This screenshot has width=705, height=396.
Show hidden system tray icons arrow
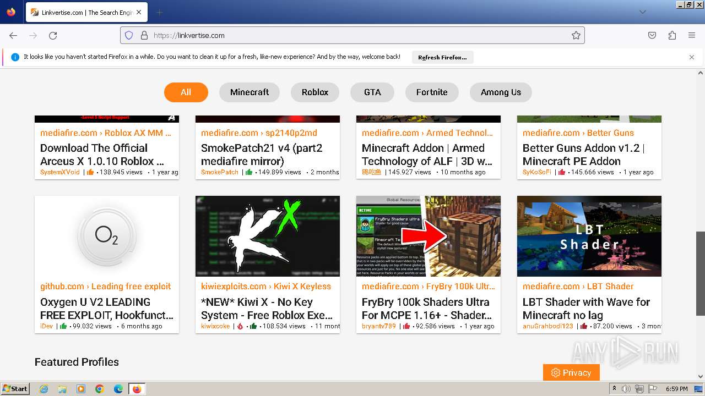click(x=615, y=389)
